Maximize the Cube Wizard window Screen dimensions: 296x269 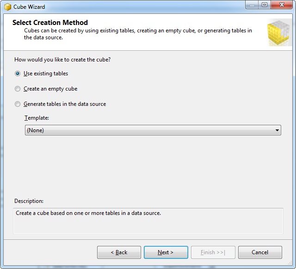[x=265, y=5]
